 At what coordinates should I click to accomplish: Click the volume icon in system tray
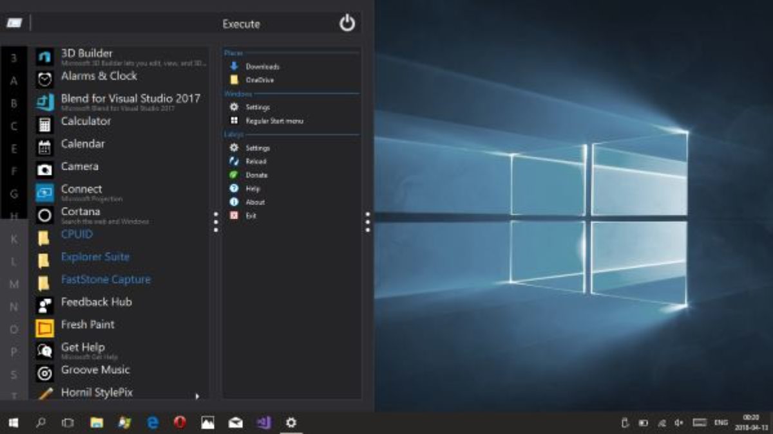(679, 422)
